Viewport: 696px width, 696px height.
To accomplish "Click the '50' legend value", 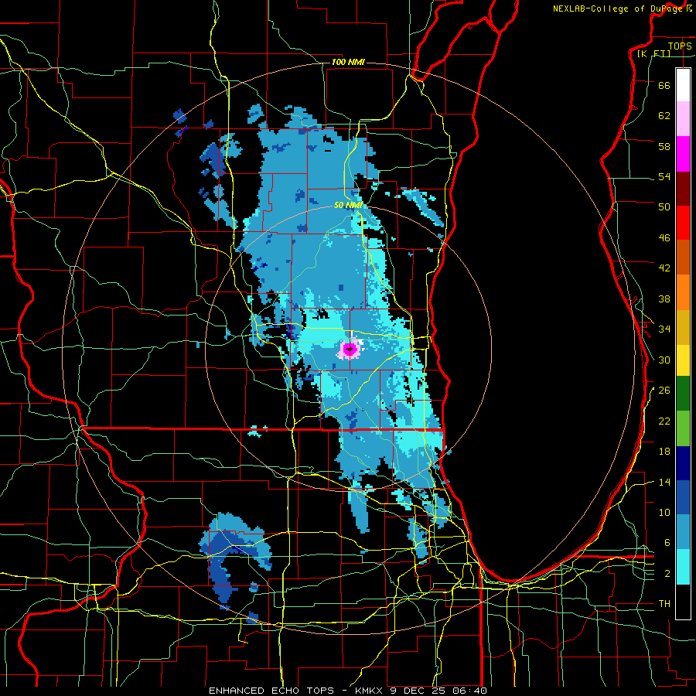I will 664,207.
